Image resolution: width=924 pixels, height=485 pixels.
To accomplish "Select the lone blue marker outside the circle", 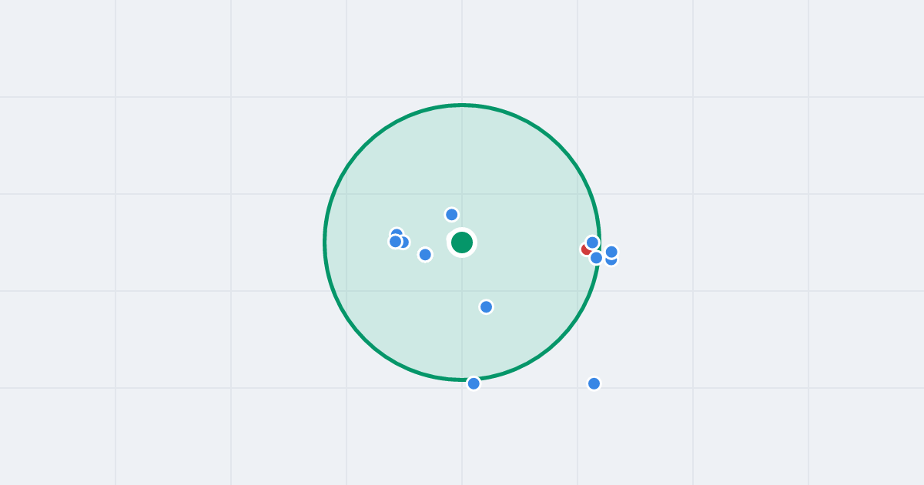I will 594,383.
